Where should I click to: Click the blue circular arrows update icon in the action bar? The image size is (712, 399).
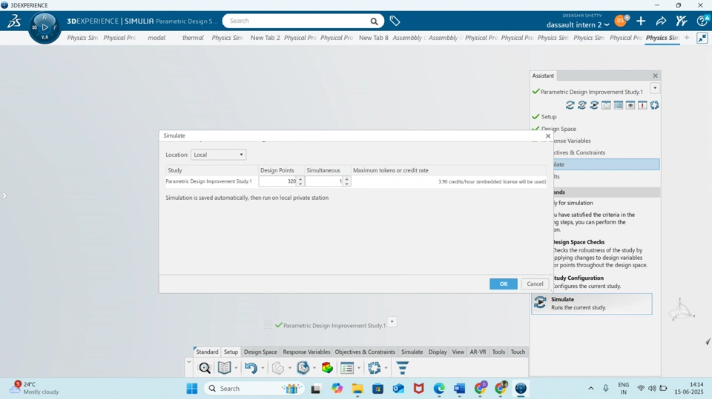pos(374,368)
